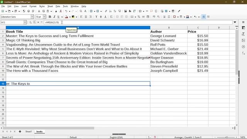Click the Paste icon
This screenshot has height=139, width=247.
(48, 11)
